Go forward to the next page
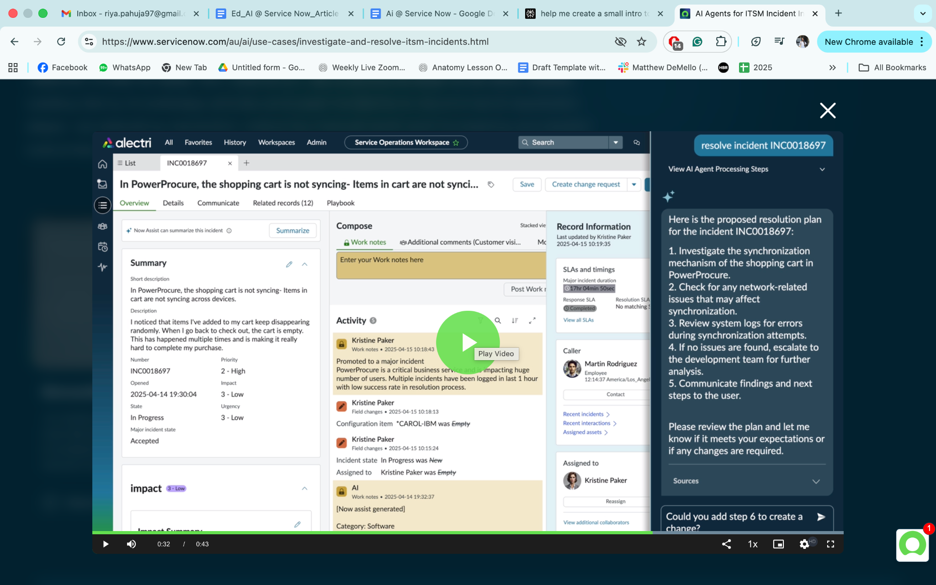936x585 pixels. (37, 42)
